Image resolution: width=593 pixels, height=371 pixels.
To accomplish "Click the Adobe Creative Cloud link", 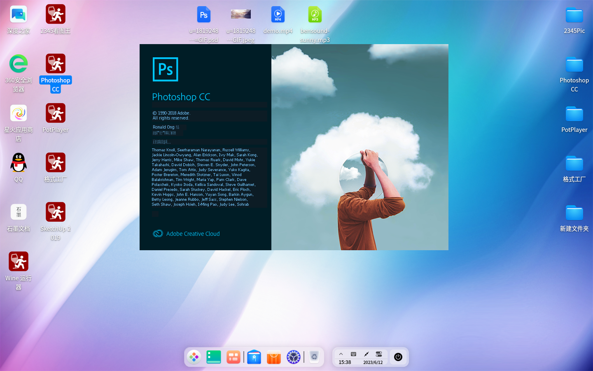I will 193,234.
